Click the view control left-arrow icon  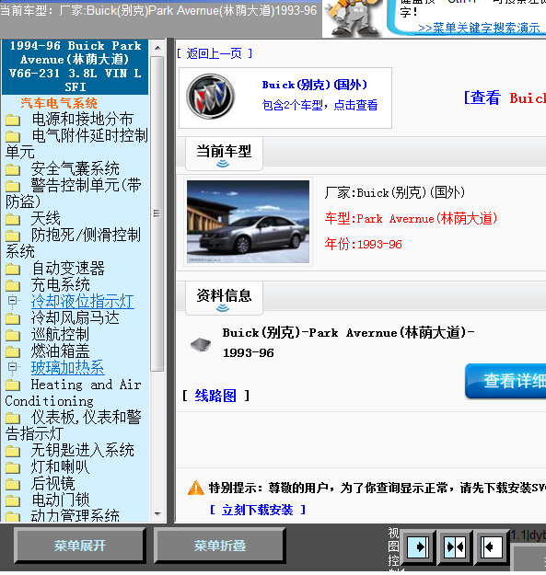coord(492,547)
